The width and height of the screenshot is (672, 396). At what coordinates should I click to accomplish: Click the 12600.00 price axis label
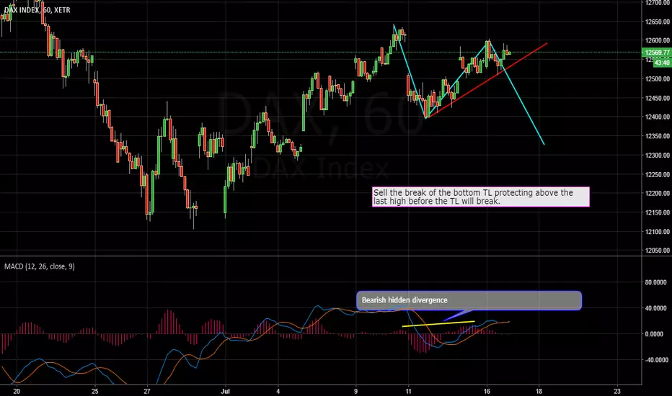pyautogui.click(x=658, y=40)
